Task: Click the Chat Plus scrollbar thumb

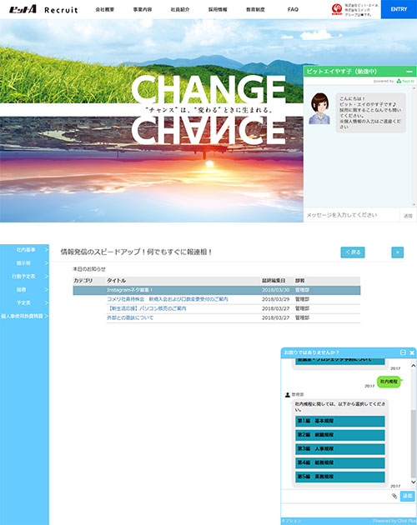Action: coord(414,444)
